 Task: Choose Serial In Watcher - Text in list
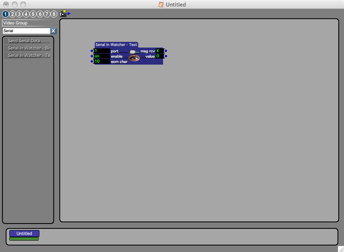pos(28,56)
